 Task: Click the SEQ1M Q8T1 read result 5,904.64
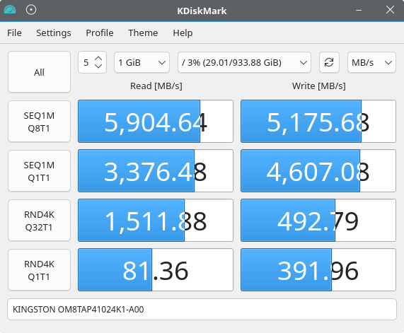[x=156, y=122]
